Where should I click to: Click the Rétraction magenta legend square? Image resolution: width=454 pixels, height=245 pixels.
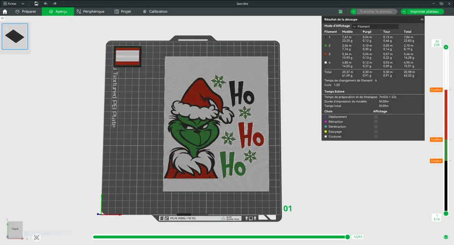click(x=326, y=122)
